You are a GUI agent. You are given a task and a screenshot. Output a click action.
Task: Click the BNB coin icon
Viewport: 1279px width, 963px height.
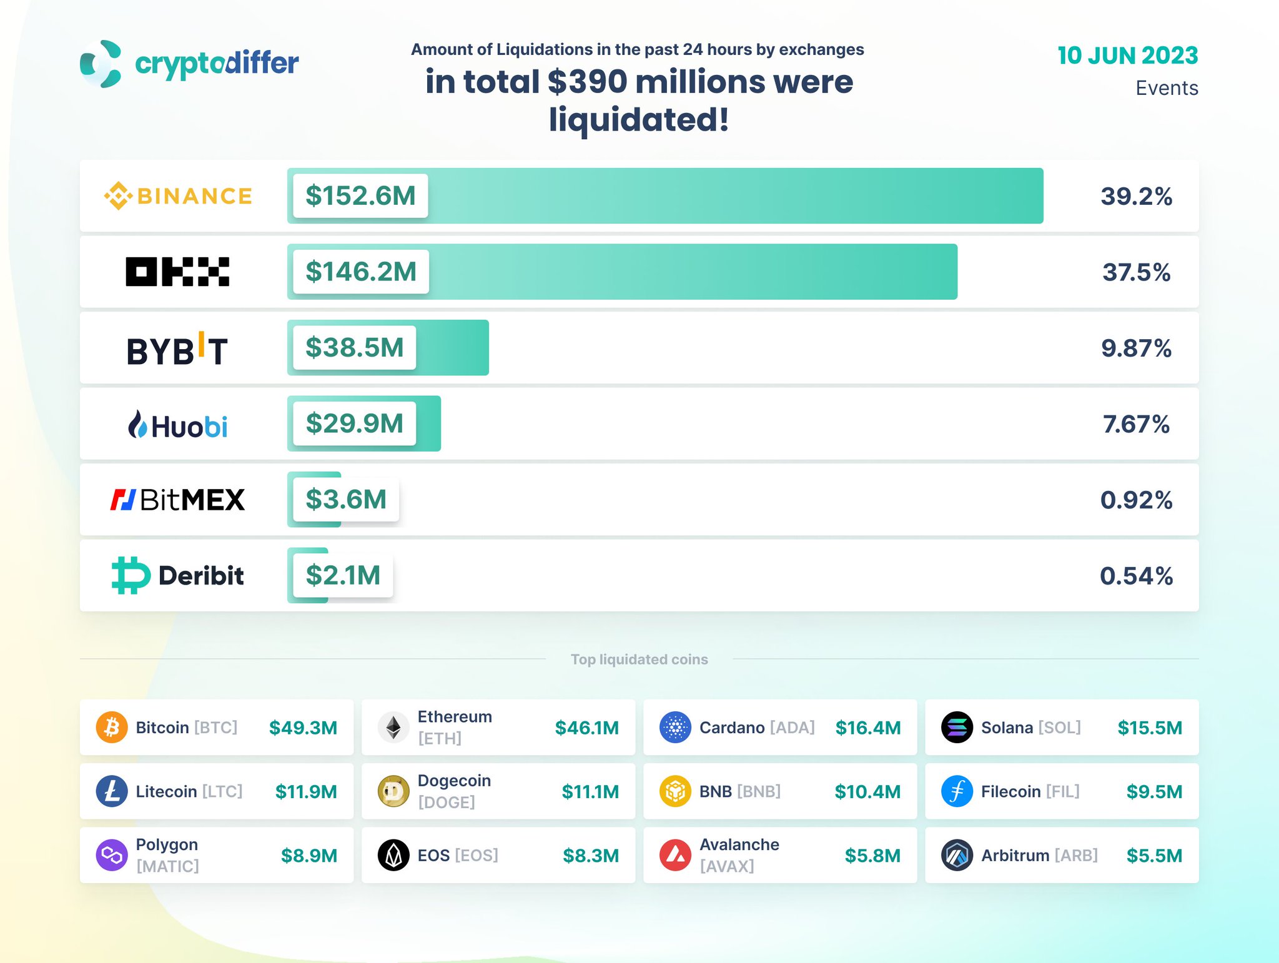[x=675, y=791]
